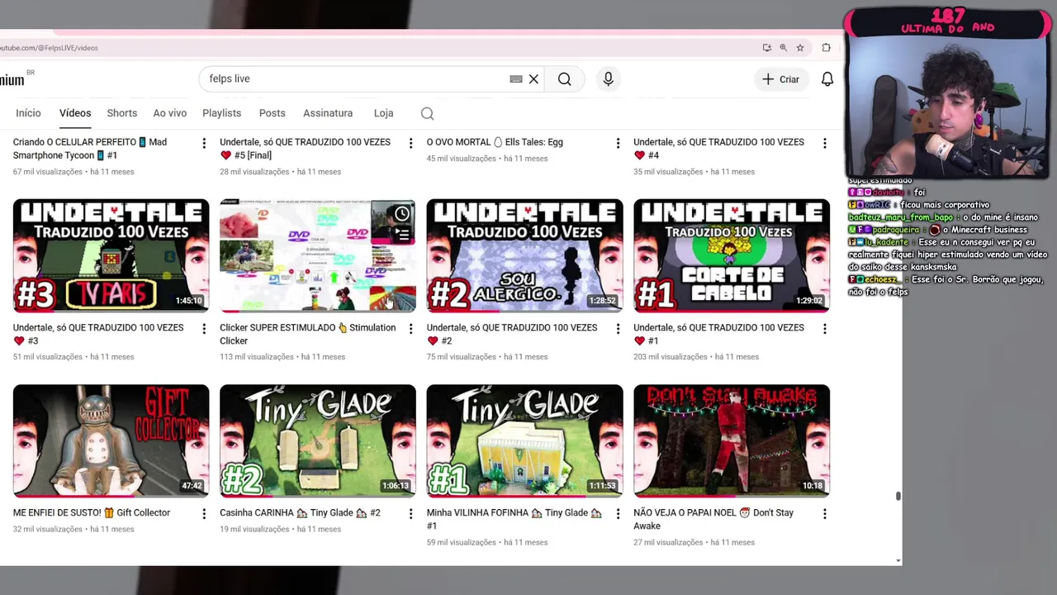Click Watch Later clock on Stimulation Clicker thumbnail
The width and height of the screenshot is (1057, 595).
coord(401,214)
